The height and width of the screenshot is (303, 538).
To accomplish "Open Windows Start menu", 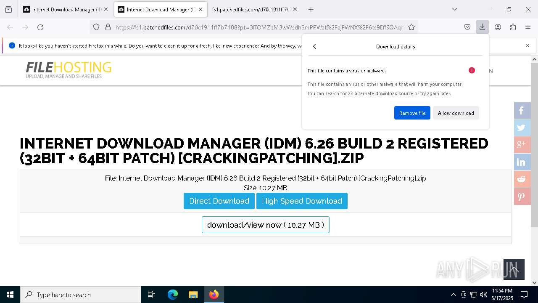I will point(10,295).
